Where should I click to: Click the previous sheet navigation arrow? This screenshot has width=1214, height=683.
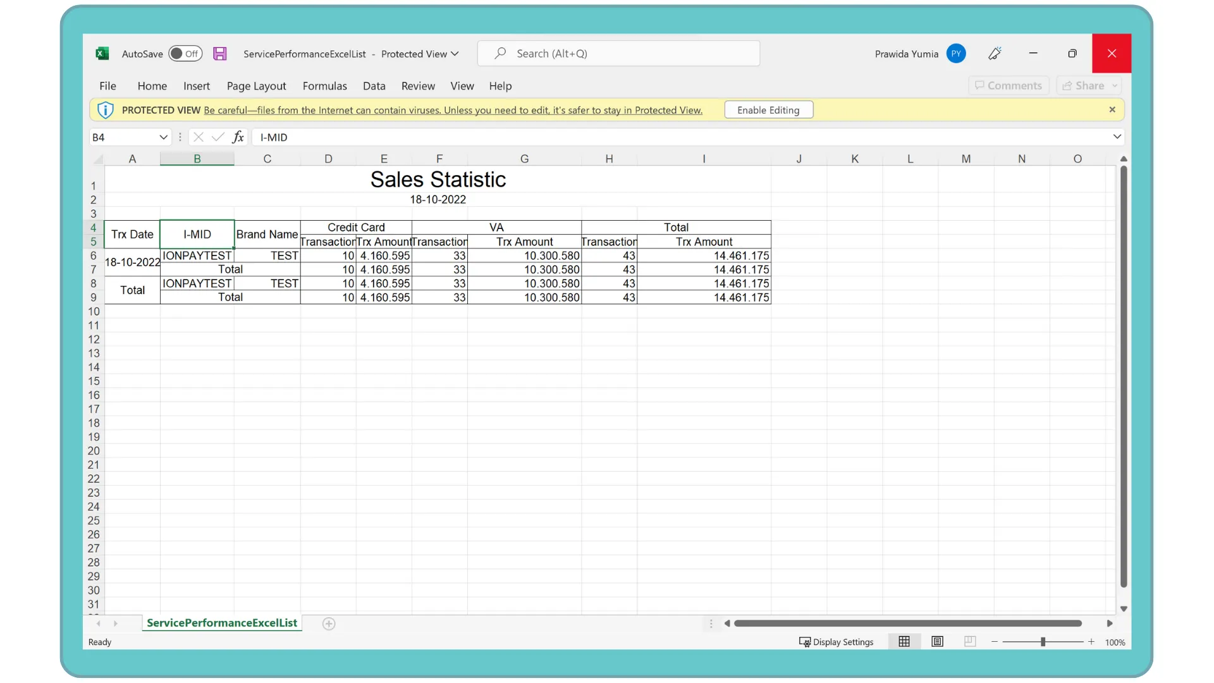99,624
